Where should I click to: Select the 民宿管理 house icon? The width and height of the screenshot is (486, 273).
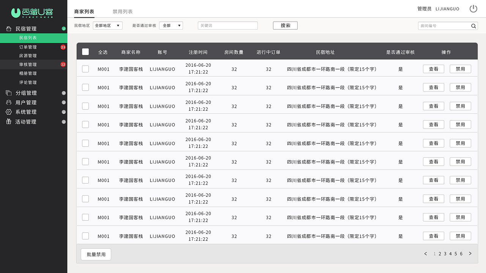pos(8,28)
